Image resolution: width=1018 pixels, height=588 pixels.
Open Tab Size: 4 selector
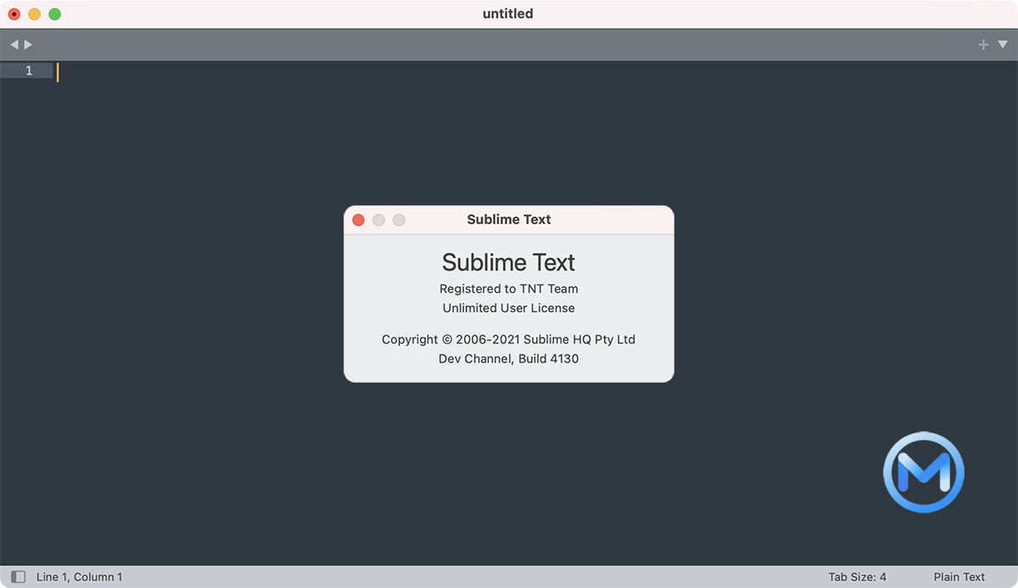858,577
